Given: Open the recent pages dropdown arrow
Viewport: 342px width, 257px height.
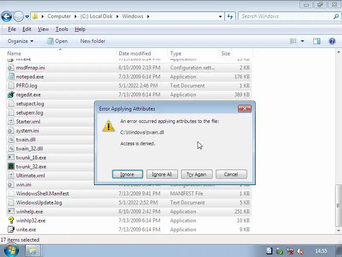Looking at the screenshot, I should pyautogui.click(x=27, y=16).
